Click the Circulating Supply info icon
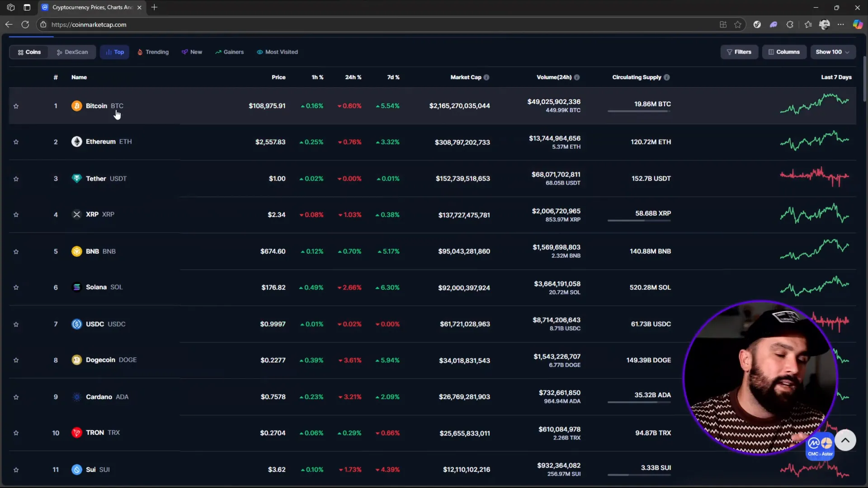This screenshot has height=488, width=868. click(x=667, y=77)
